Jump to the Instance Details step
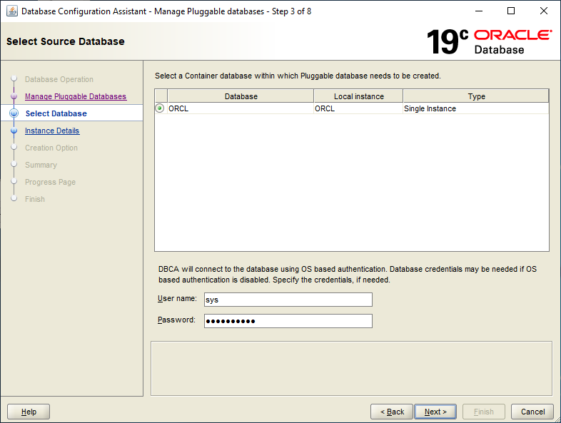This screenshot has width=561, height=423. pos(52,131)
